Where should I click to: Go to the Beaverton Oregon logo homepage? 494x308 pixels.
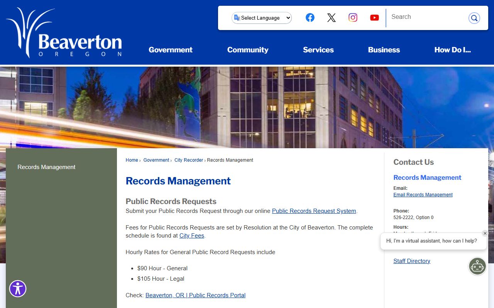pyautogui.click(x=64, y=33)
